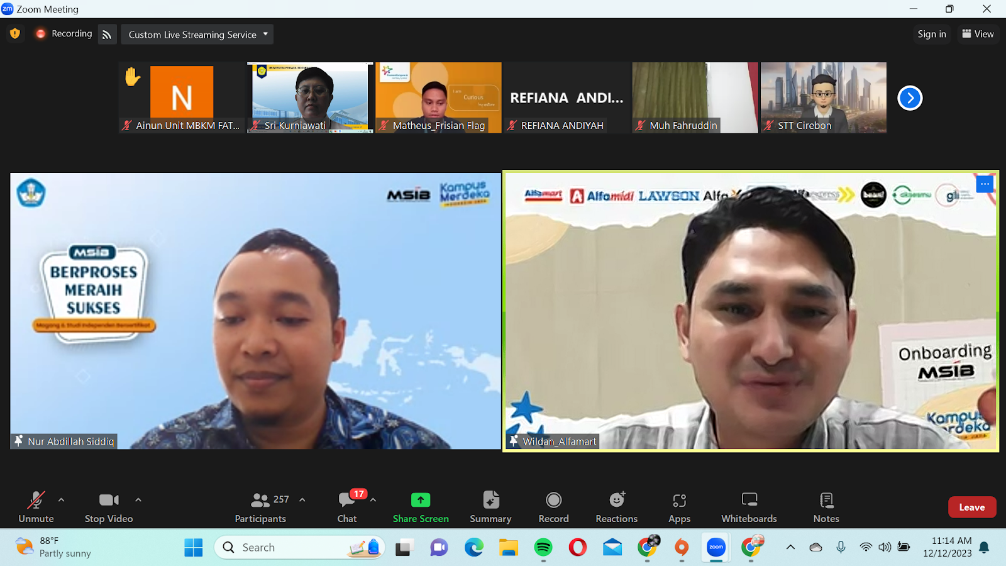
Task: Open Microsoft Edge from taskbar
Action: click(474, 548)
